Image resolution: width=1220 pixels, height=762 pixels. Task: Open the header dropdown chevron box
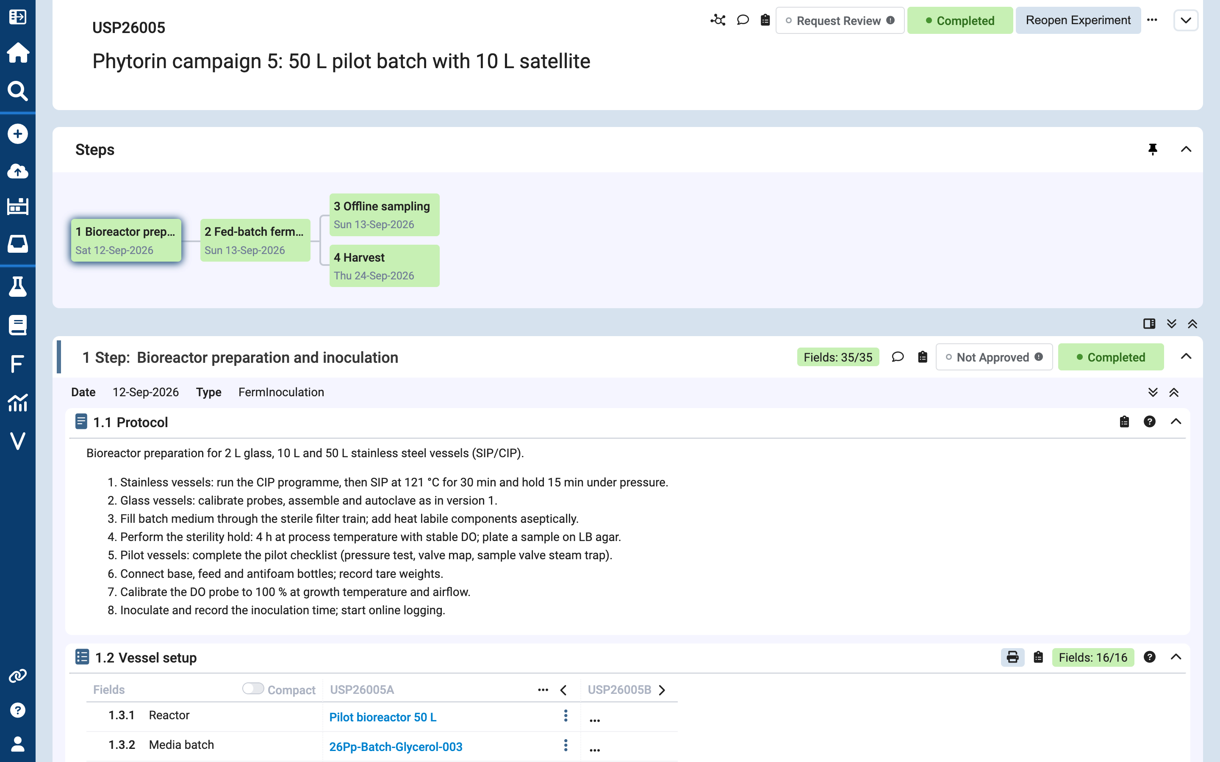pyautogui.click(x=1186, y=20)
